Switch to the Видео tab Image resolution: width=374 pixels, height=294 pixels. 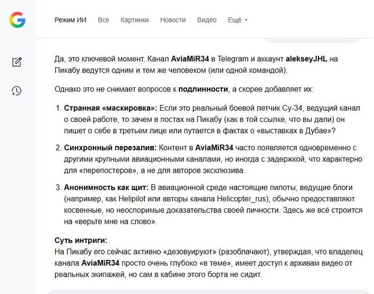(x=207, y=20)
